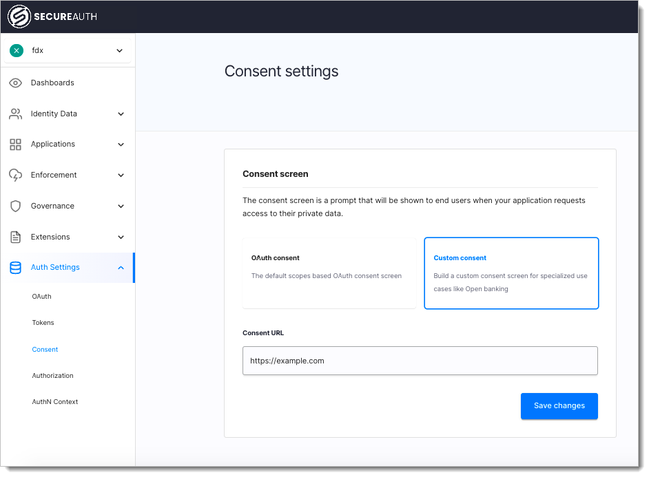Open the AuthN Context submenu item
The width and height of the screenshot is (649, 477).
tap(54, 401)
